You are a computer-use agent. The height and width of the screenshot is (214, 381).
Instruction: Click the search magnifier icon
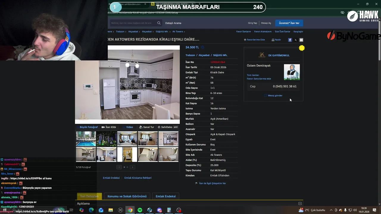pos(159,23)
